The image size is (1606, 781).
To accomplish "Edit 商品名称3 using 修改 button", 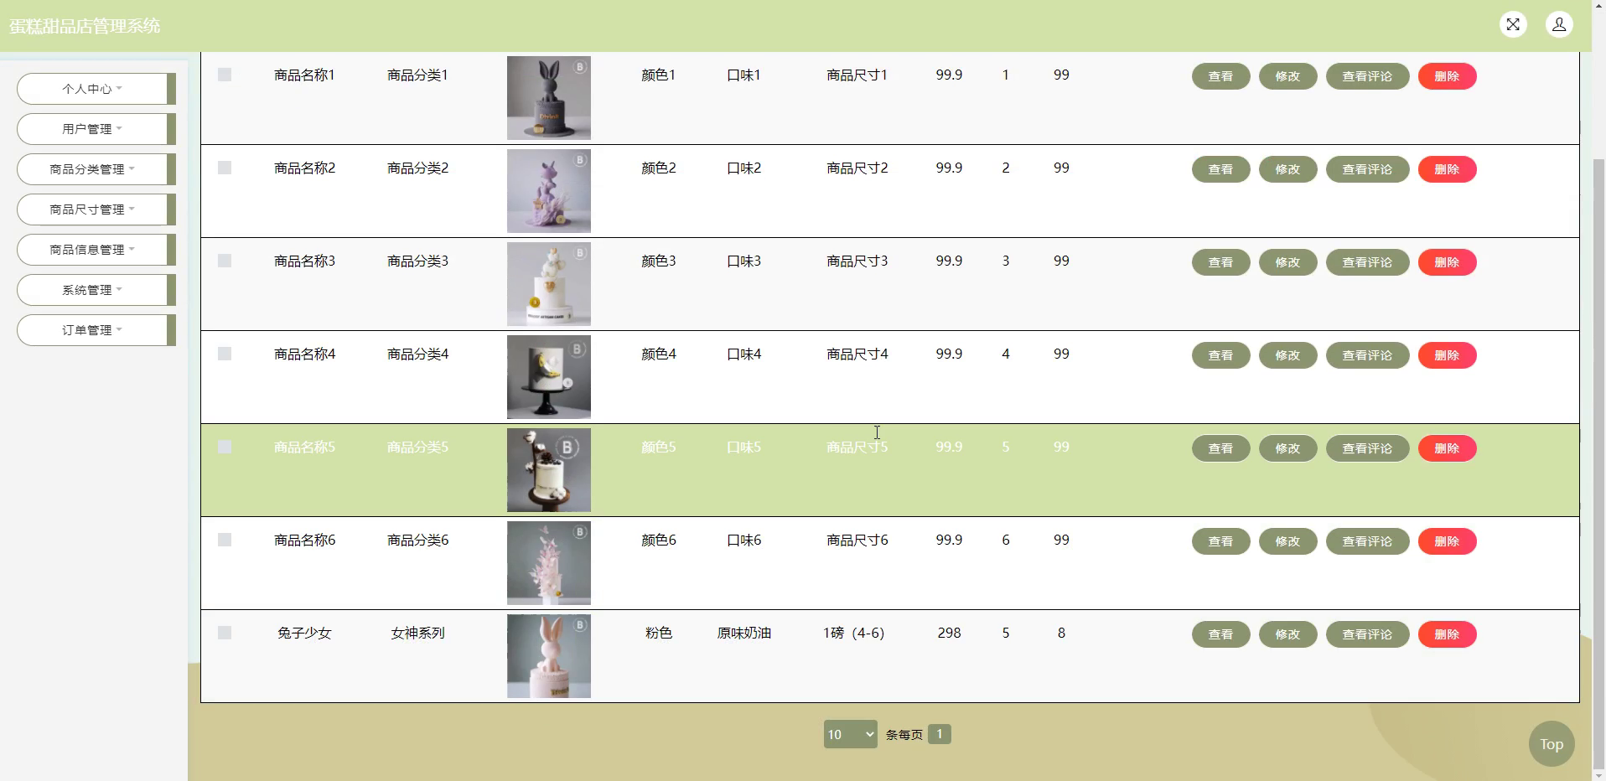I will tap(1288, 262).
